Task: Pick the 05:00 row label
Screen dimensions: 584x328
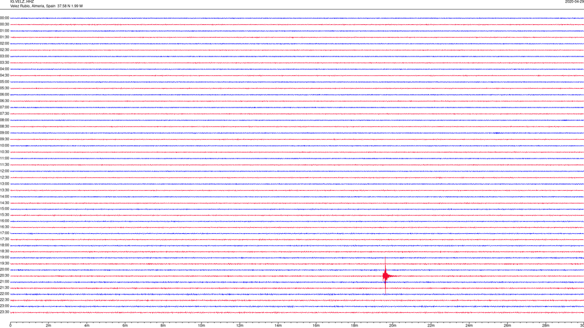Action: click(x=4, y=81)
